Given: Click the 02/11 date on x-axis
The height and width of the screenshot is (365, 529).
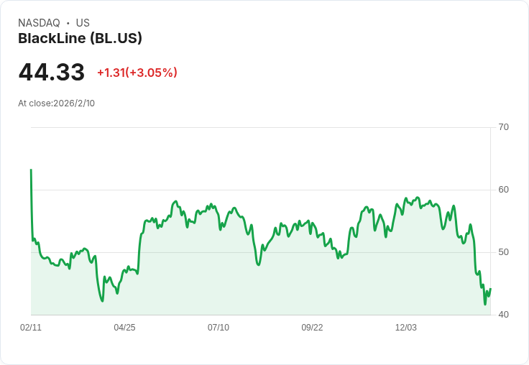Looking at the screenshot, I should point(31,328).
